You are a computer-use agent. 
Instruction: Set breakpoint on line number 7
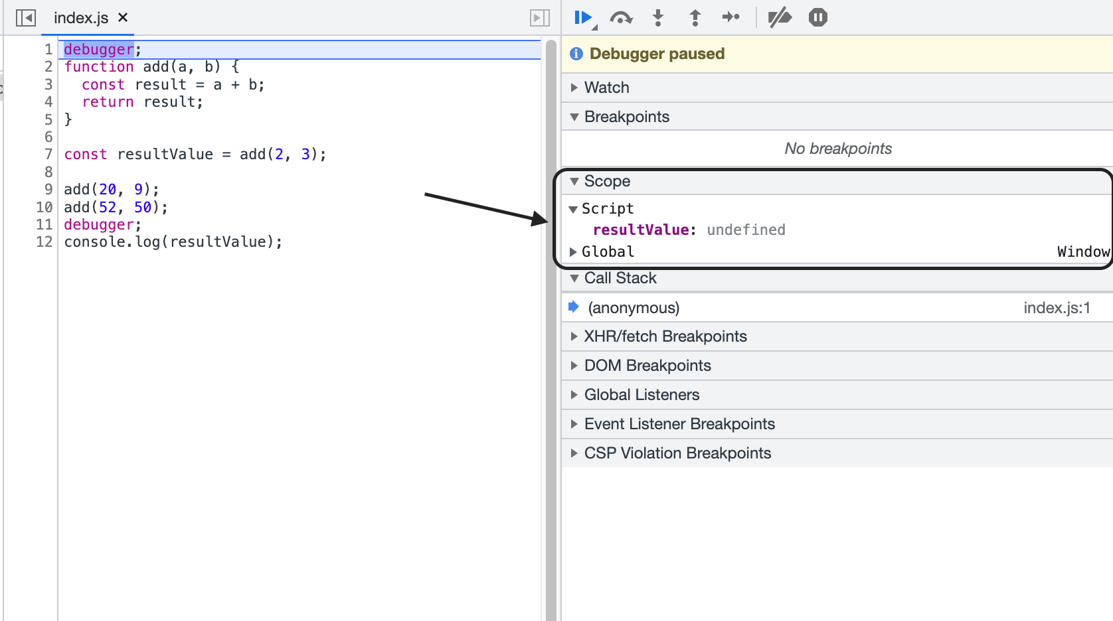(x=48, y=154)
